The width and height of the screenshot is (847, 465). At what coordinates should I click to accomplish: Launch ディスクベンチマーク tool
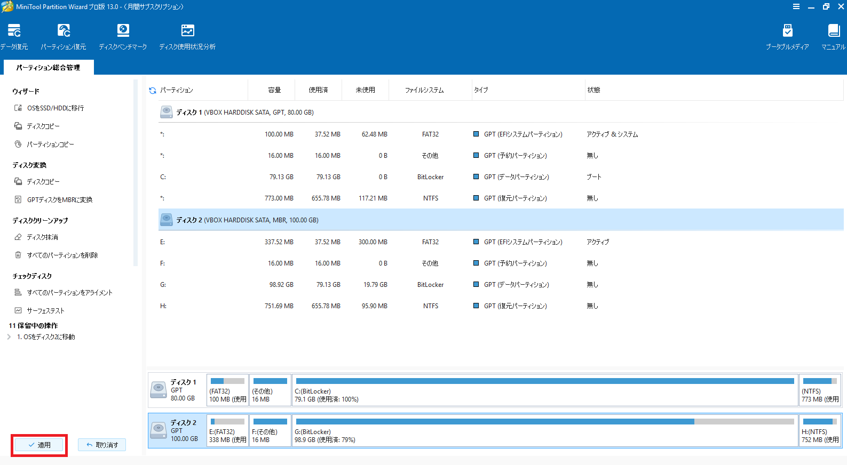coord(123,37)
